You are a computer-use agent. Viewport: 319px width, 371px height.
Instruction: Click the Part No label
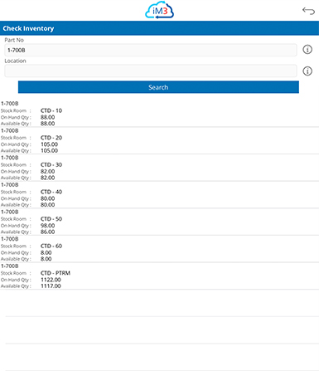pyautogui.click(x=14, y=40)
